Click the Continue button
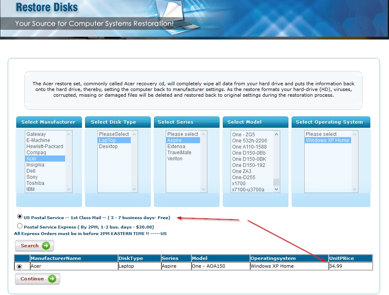This screenshot has height=295, width=389. coord(37,279)
